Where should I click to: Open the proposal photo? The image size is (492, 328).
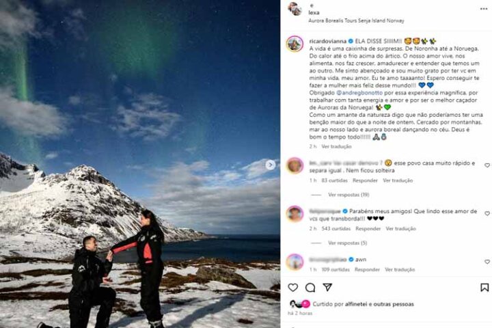tap(140, 164)
